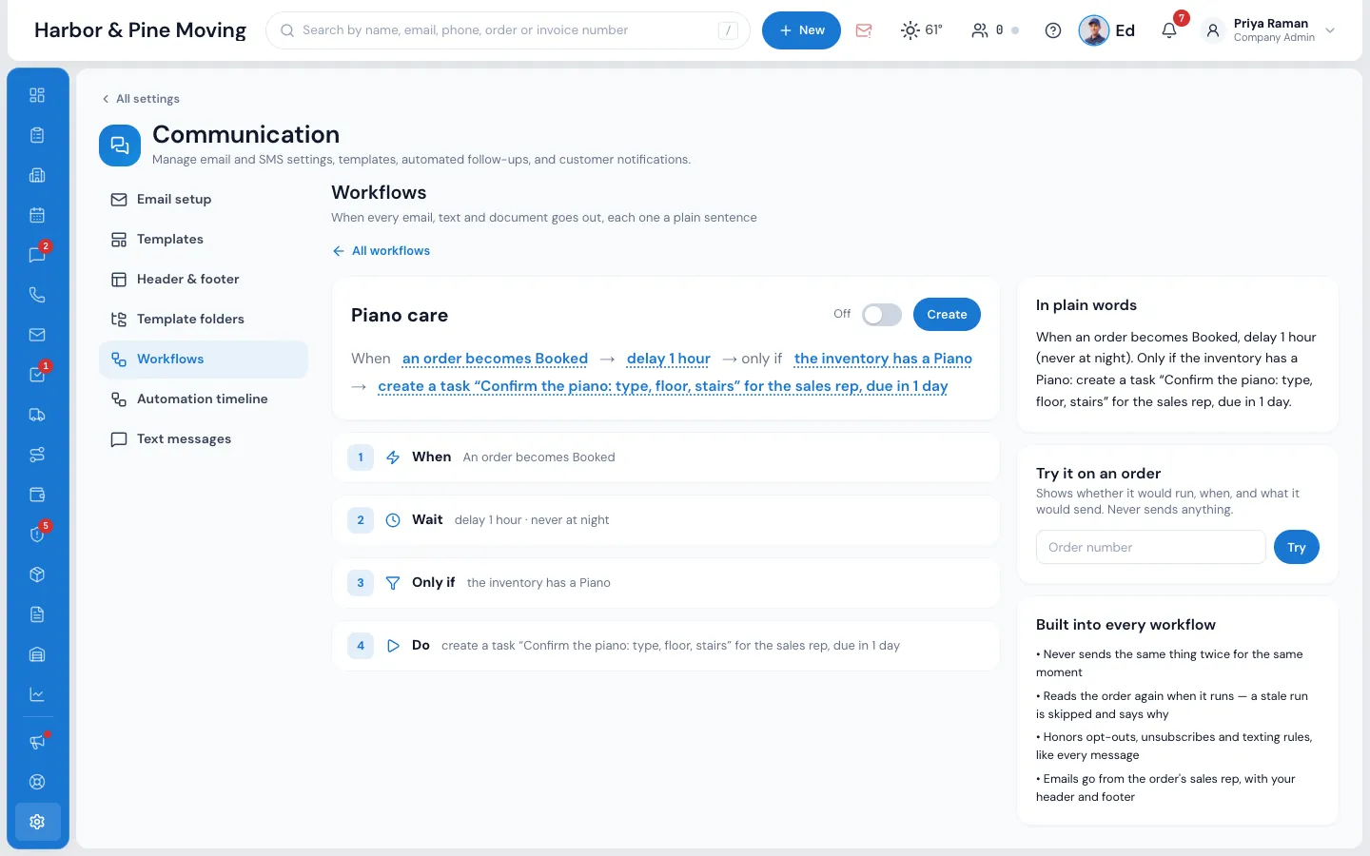Image resolution: width=1370 pixels, height=856 pixels.
Task: Open the warehouse storage icon in sidebar
Action: click(x=37, y=654)
